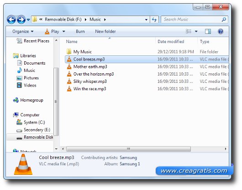Viewport: 242px width, 190px height.
Task: Open address bar history dropdown
Action: tap(146, 20)
